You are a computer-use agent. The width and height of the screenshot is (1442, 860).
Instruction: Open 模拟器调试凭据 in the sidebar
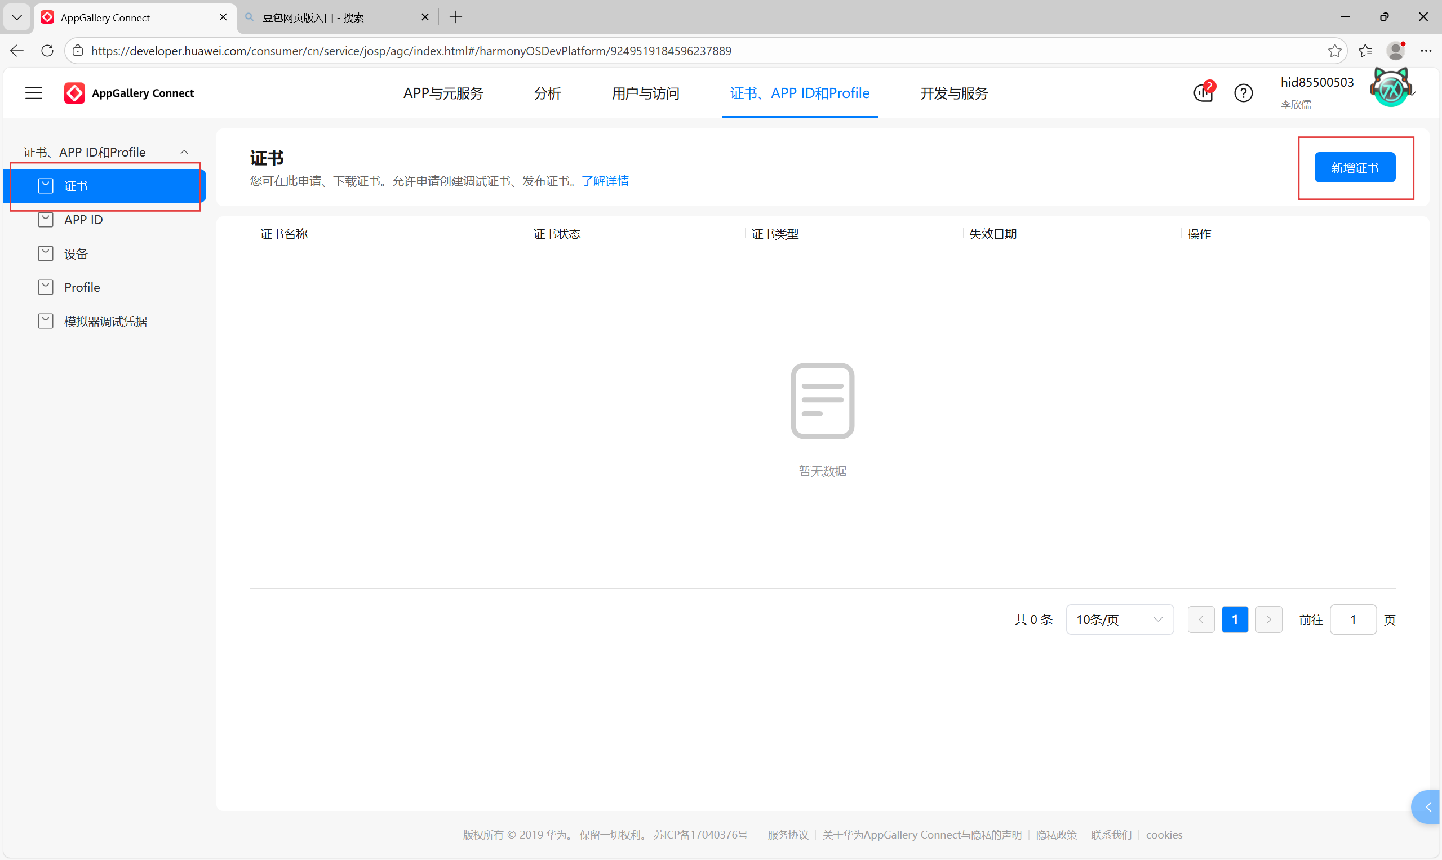(105, 321)
